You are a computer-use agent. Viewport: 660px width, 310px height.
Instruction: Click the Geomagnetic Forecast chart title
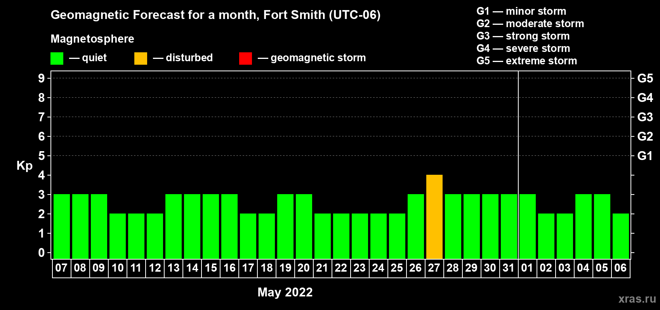215,15
